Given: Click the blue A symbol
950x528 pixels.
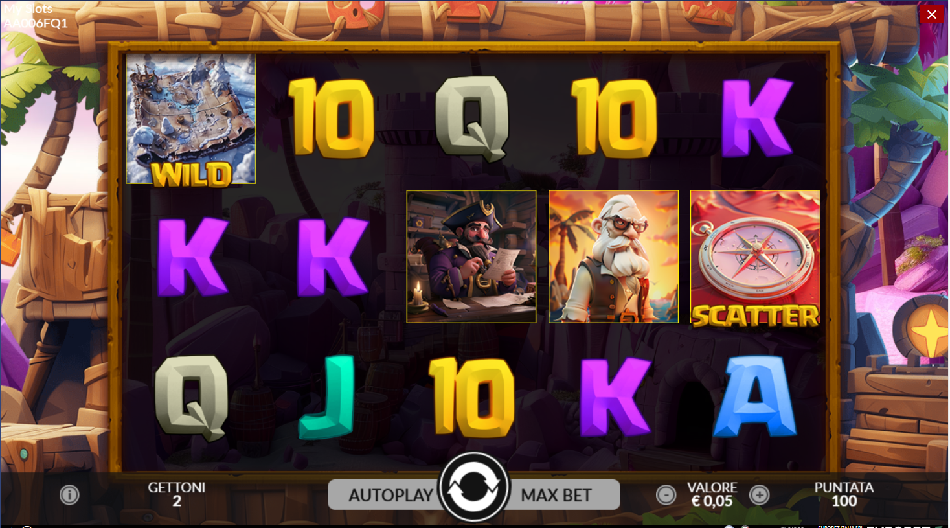Looking at the screenshot, I should [755, 396].
